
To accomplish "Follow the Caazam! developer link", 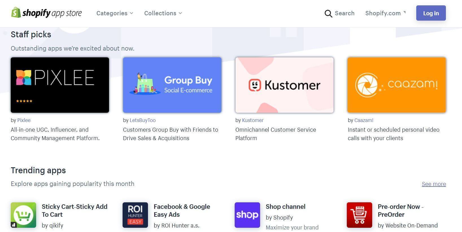I will (x=364, y=120).
